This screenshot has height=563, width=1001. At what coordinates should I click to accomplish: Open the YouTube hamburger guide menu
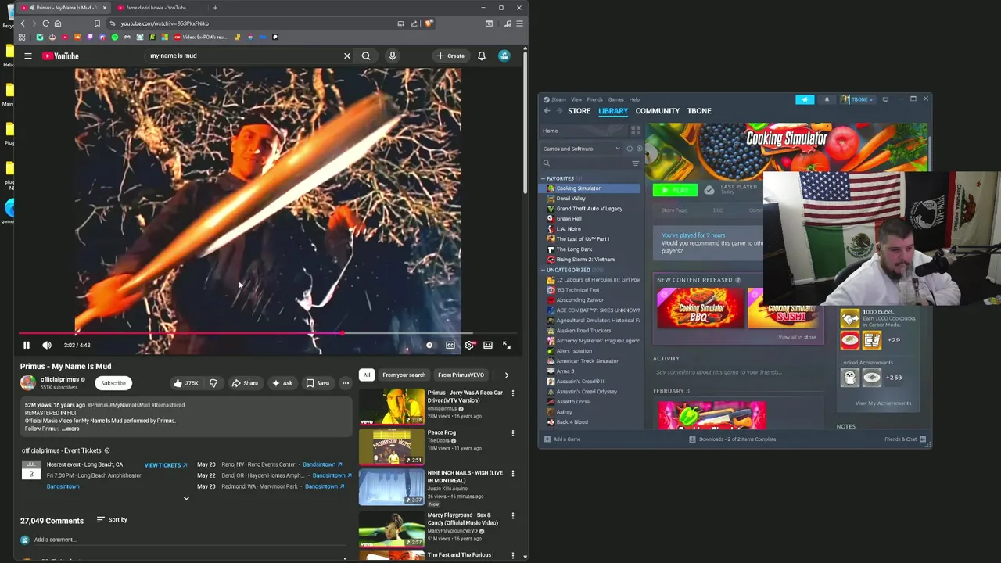point(27,56)
